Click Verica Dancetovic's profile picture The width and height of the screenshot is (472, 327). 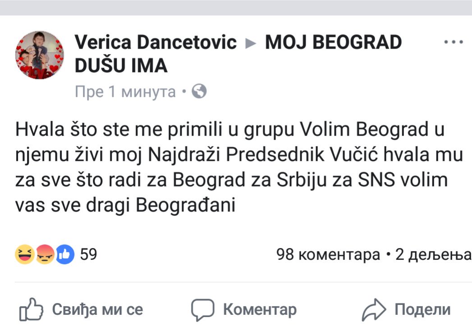point(40,55)
